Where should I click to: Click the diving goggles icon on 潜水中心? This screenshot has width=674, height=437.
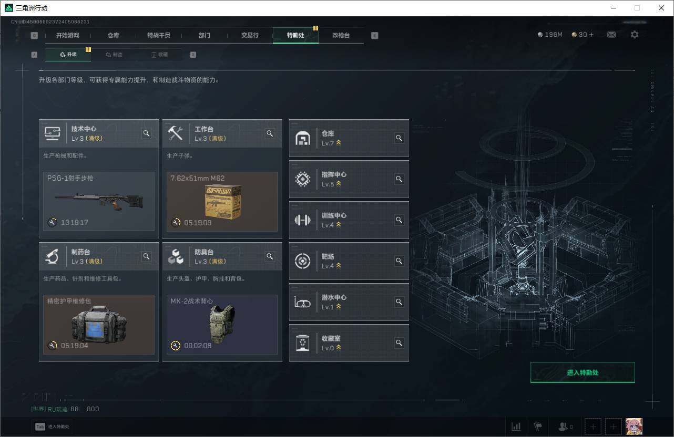[302, 302]
